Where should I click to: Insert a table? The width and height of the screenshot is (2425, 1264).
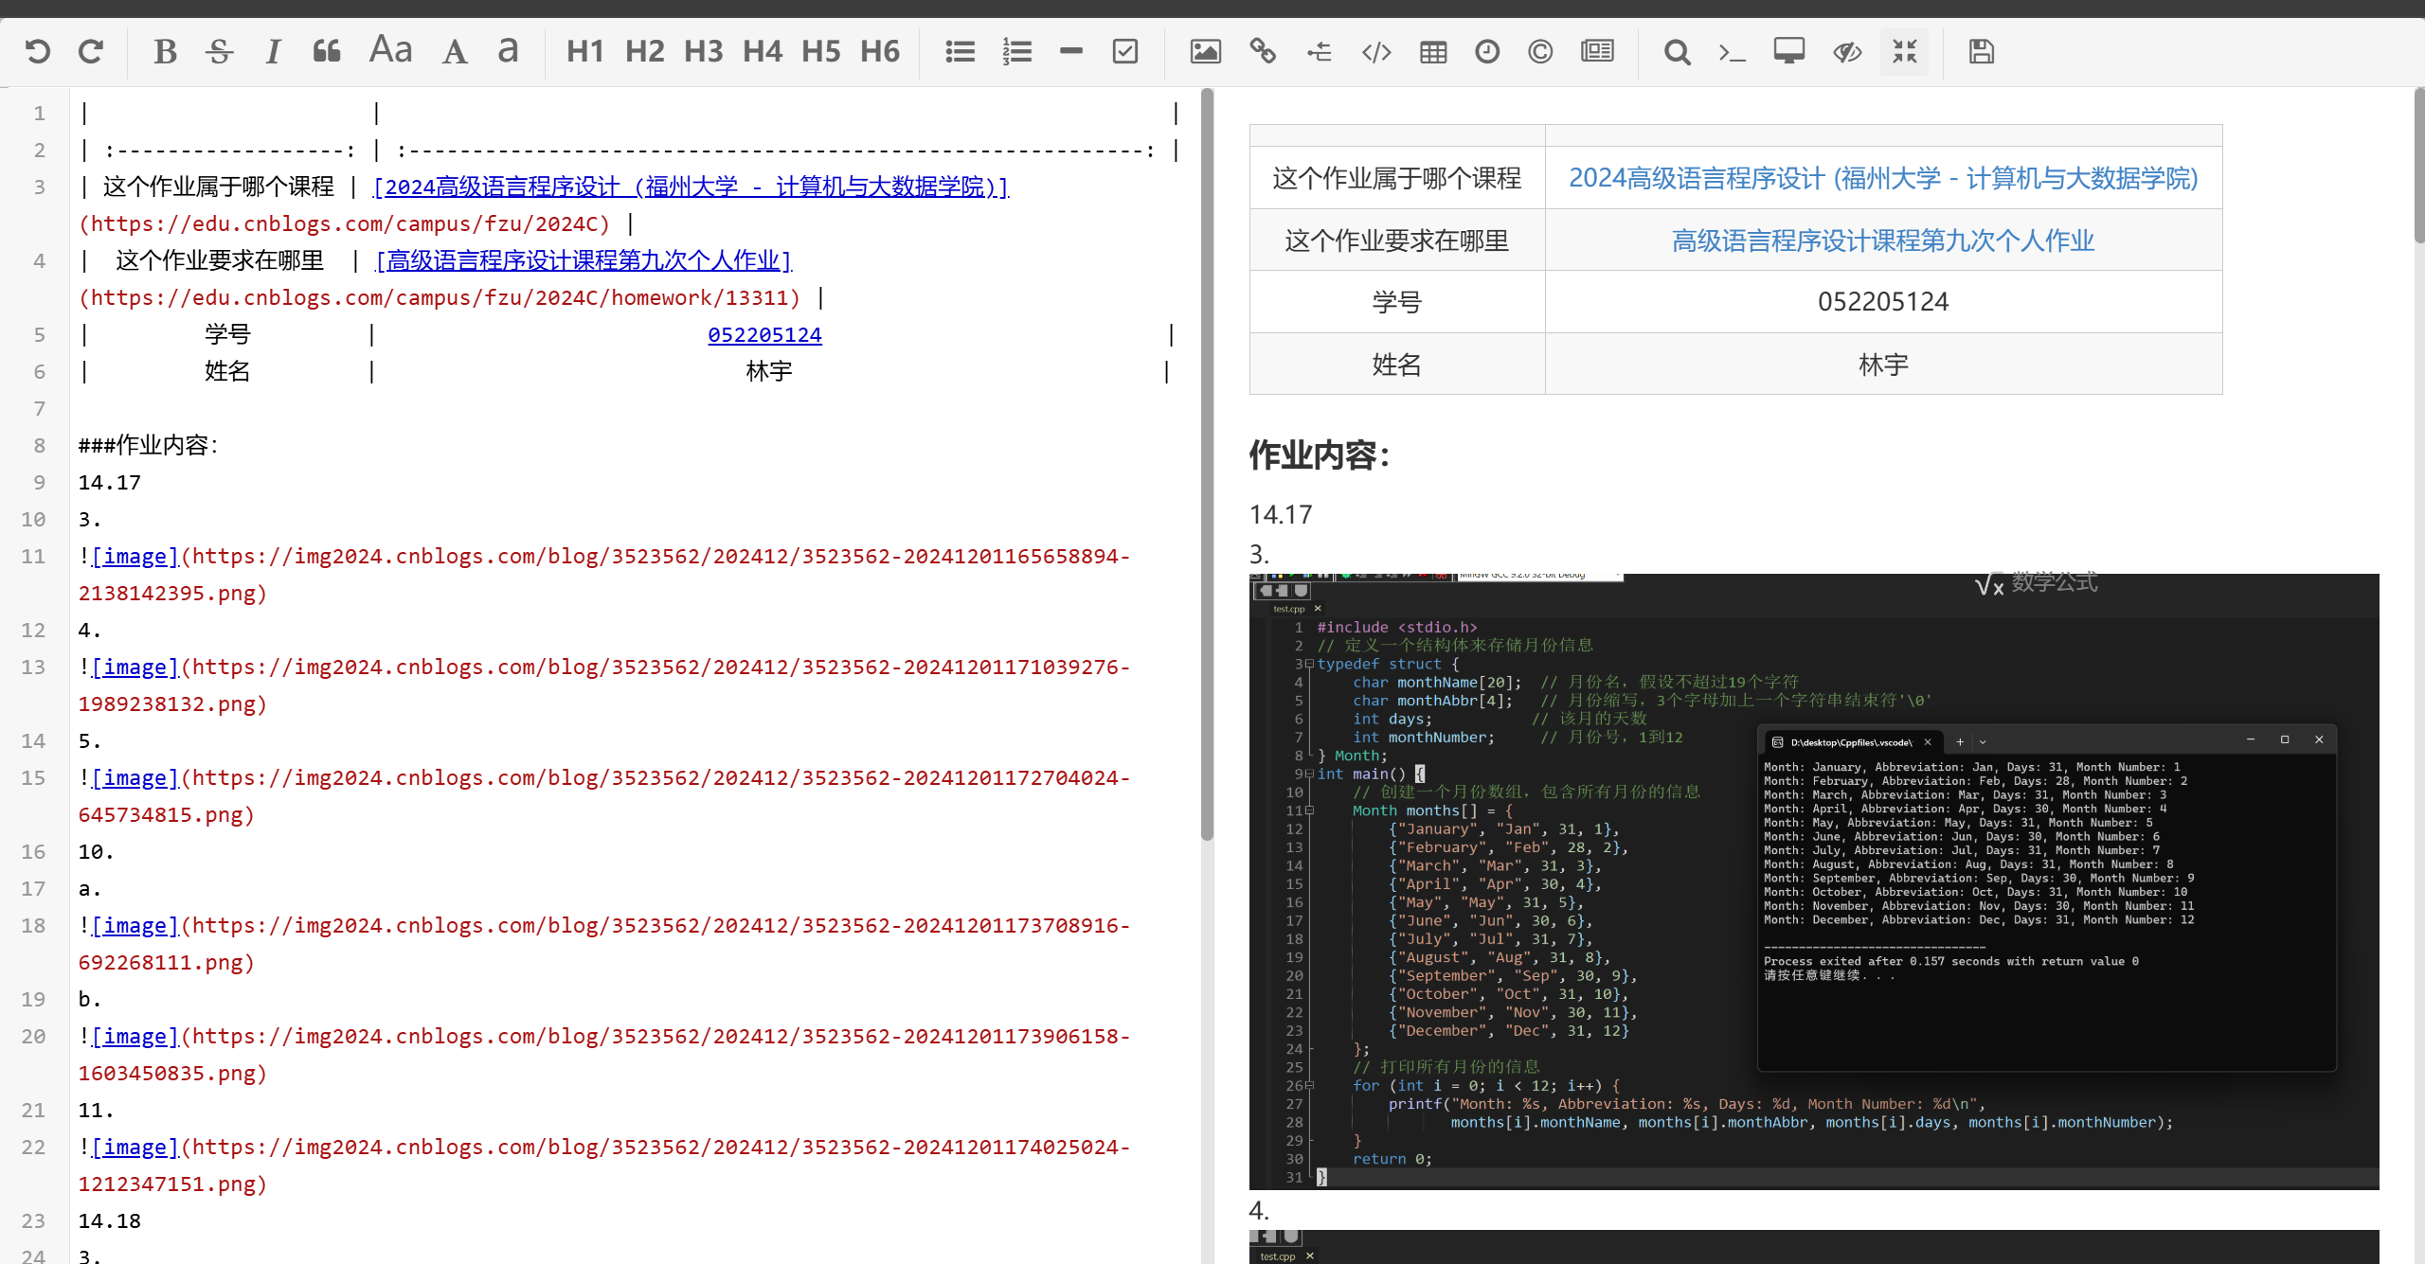click(1432, 51)
